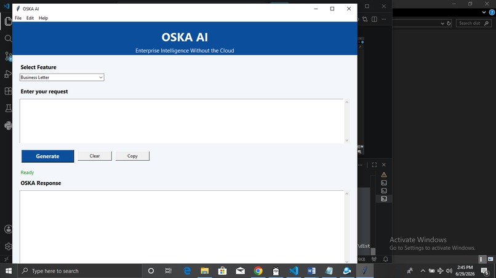Select the terminal with warning icon
Viewport: 496px width, 278px height.
pos(384,175)
